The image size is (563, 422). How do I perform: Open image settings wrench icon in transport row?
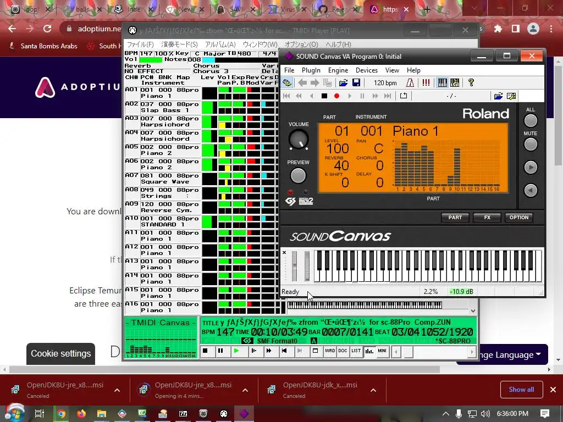click(511, 96)
